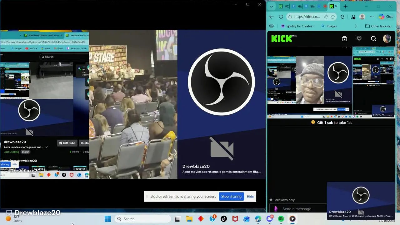Image resolution: width=400 pixels, height=225 pixels.
Task: Open Kick following heart icon
Action: click(x=359, y=39)
